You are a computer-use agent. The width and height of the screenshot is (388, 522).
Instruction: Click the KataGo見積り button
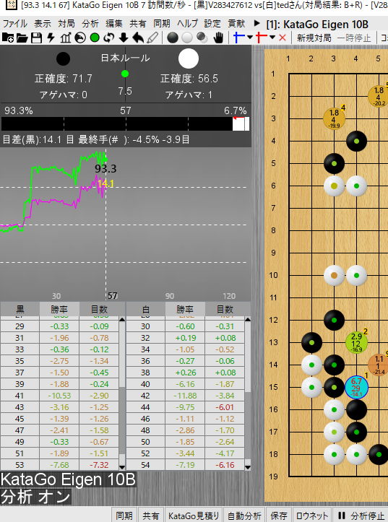(194, 516)
